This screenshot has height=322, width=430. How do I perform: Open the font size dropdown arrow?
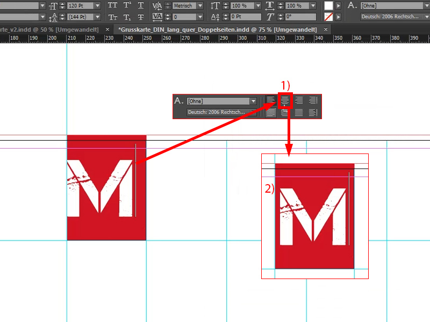(x=97, y=5)
